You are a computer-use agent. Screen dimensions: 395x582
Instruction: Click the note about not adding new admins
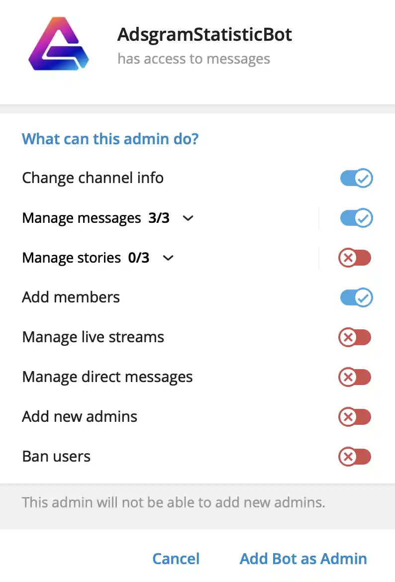[174, 502]
